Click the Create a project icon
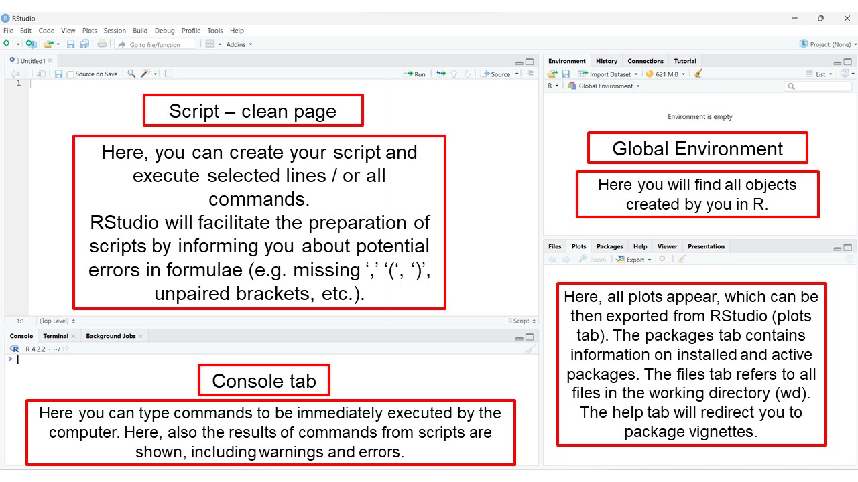858x482 pixels. (x=31, y=44)
